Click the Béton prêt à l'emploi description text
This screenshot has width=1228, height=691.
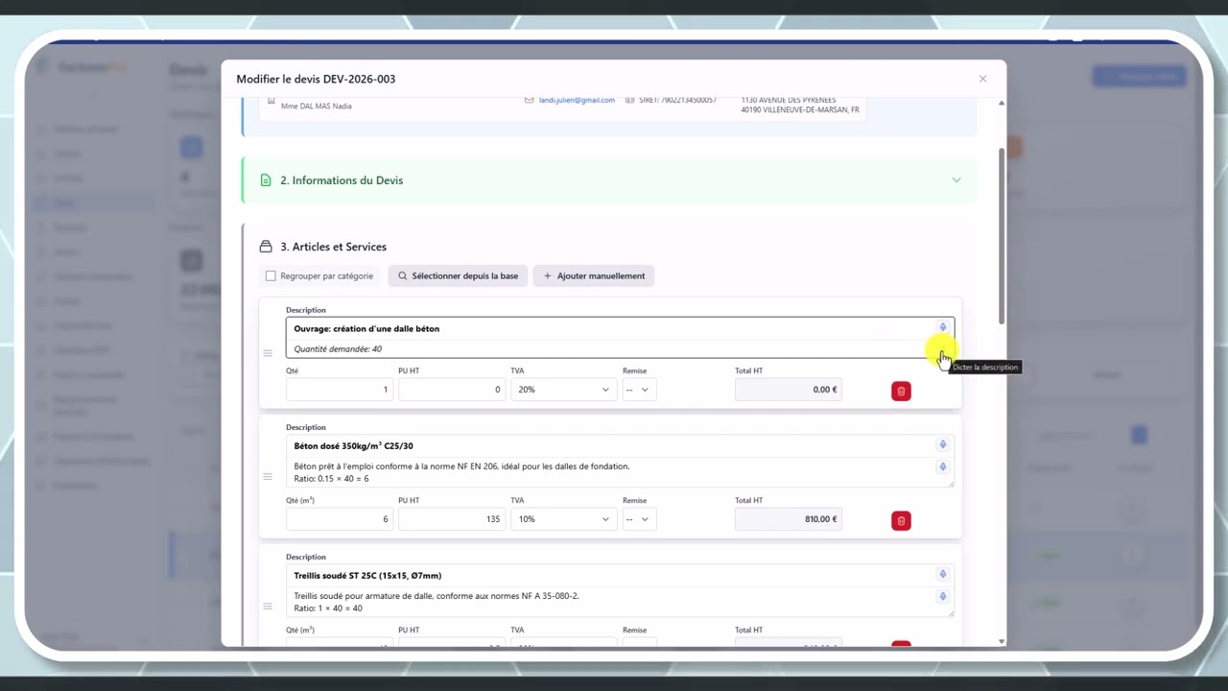pyautogui.click(x=461, y=466)
